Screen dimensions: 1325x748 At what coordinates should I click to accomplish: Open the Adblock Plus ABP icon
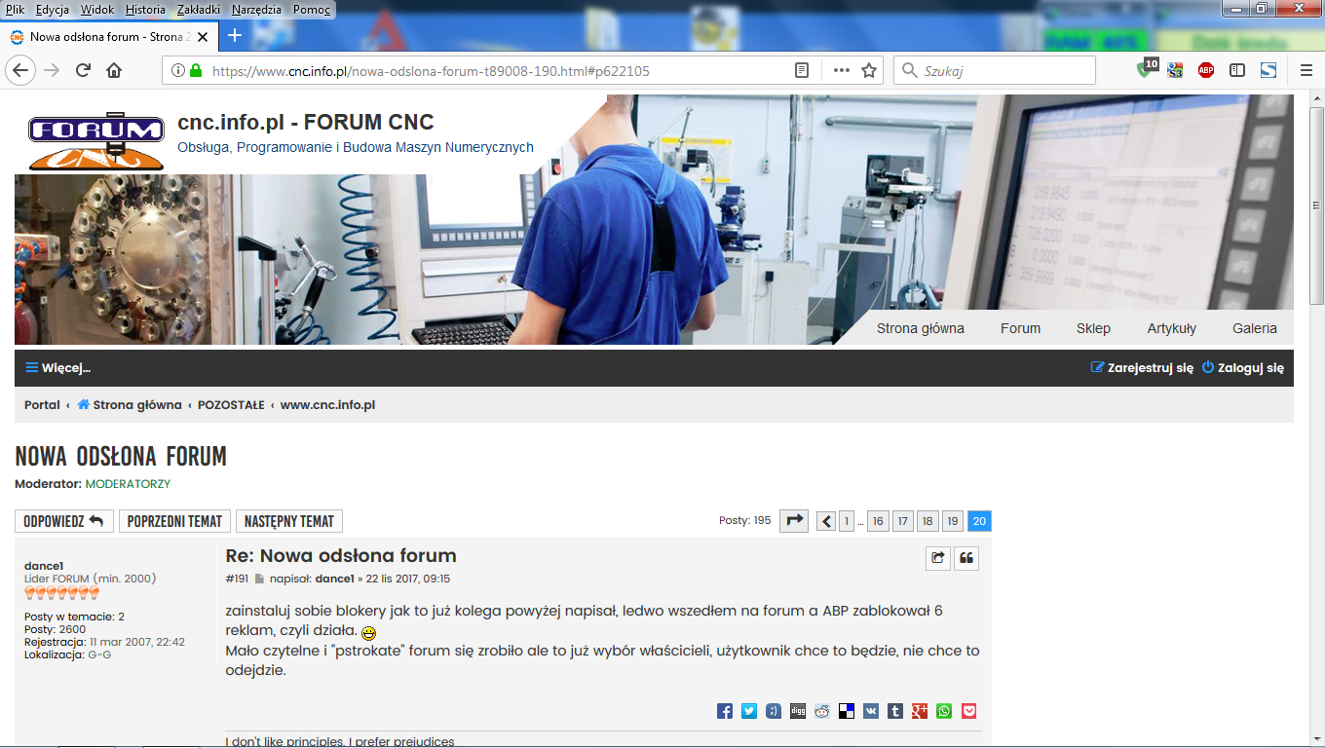coord(1206,70)
